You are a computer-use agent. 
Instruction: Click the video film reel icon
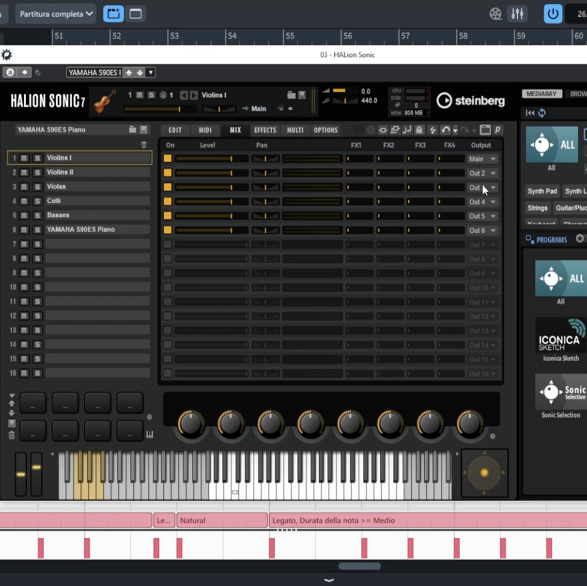coord(495,14)
